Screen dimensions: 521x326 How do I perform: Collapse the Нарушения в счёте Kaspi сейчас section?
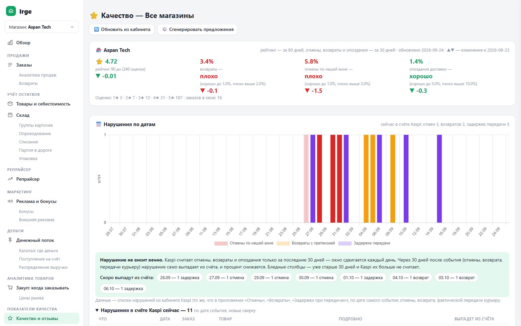click(144, 310)
